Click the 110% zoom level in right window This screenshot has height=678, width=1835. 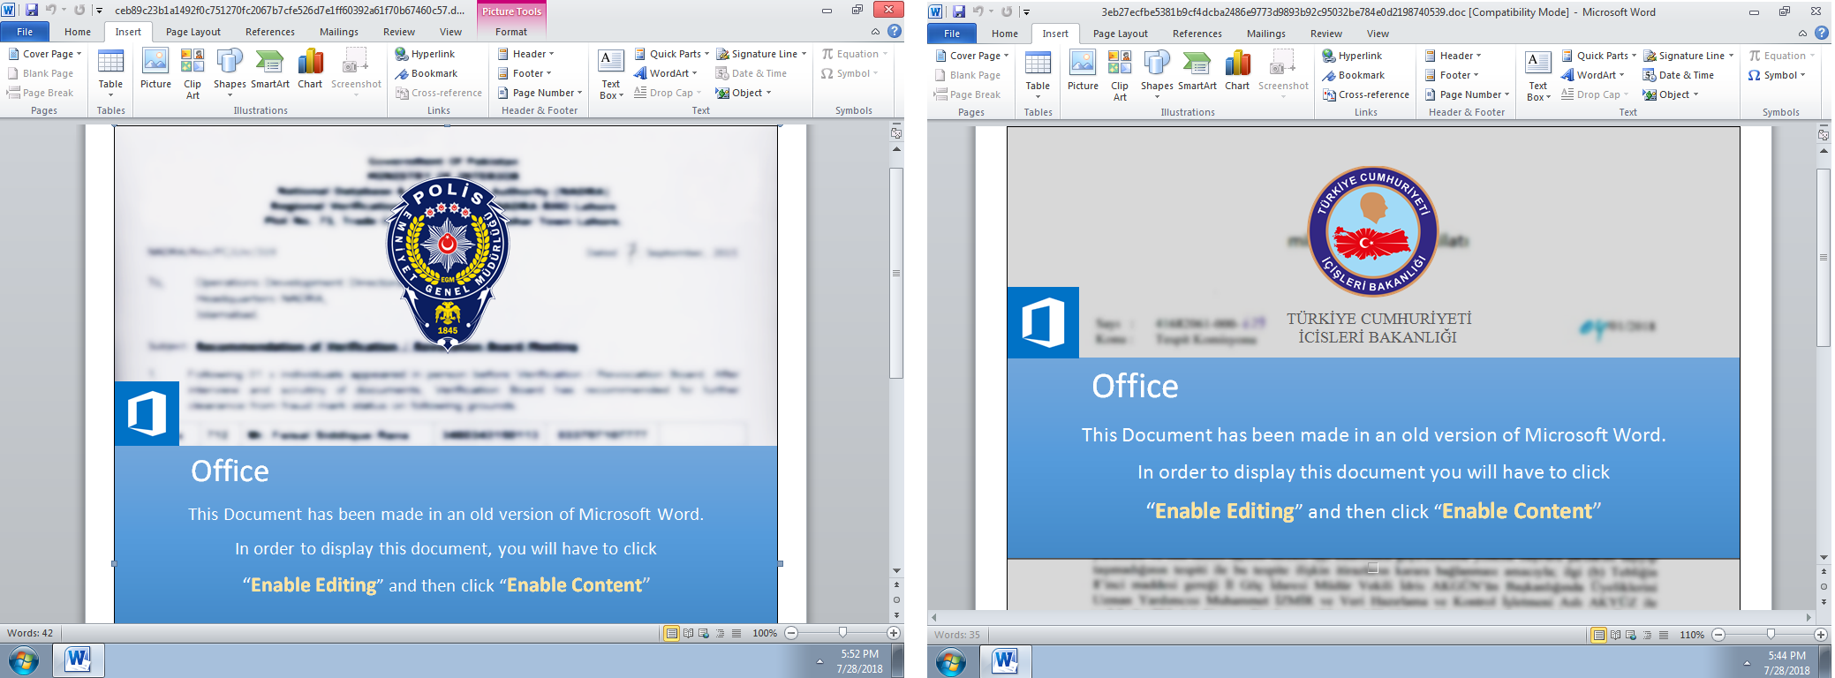coord(1692,635)
